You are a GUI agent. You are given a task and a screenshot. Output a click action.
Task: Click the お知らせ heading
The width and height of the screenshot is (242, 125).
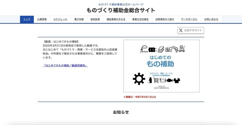coord(121,112)
